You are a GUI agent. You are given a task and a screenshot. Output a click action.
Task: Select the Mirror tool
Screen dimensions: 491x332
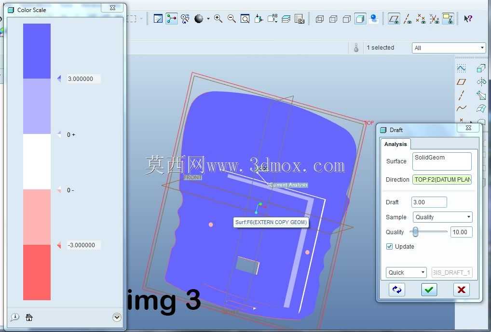481,81
